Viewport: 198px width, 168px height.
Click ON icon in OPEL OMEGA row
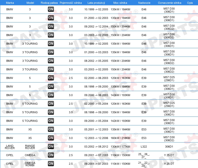[51, 155]
